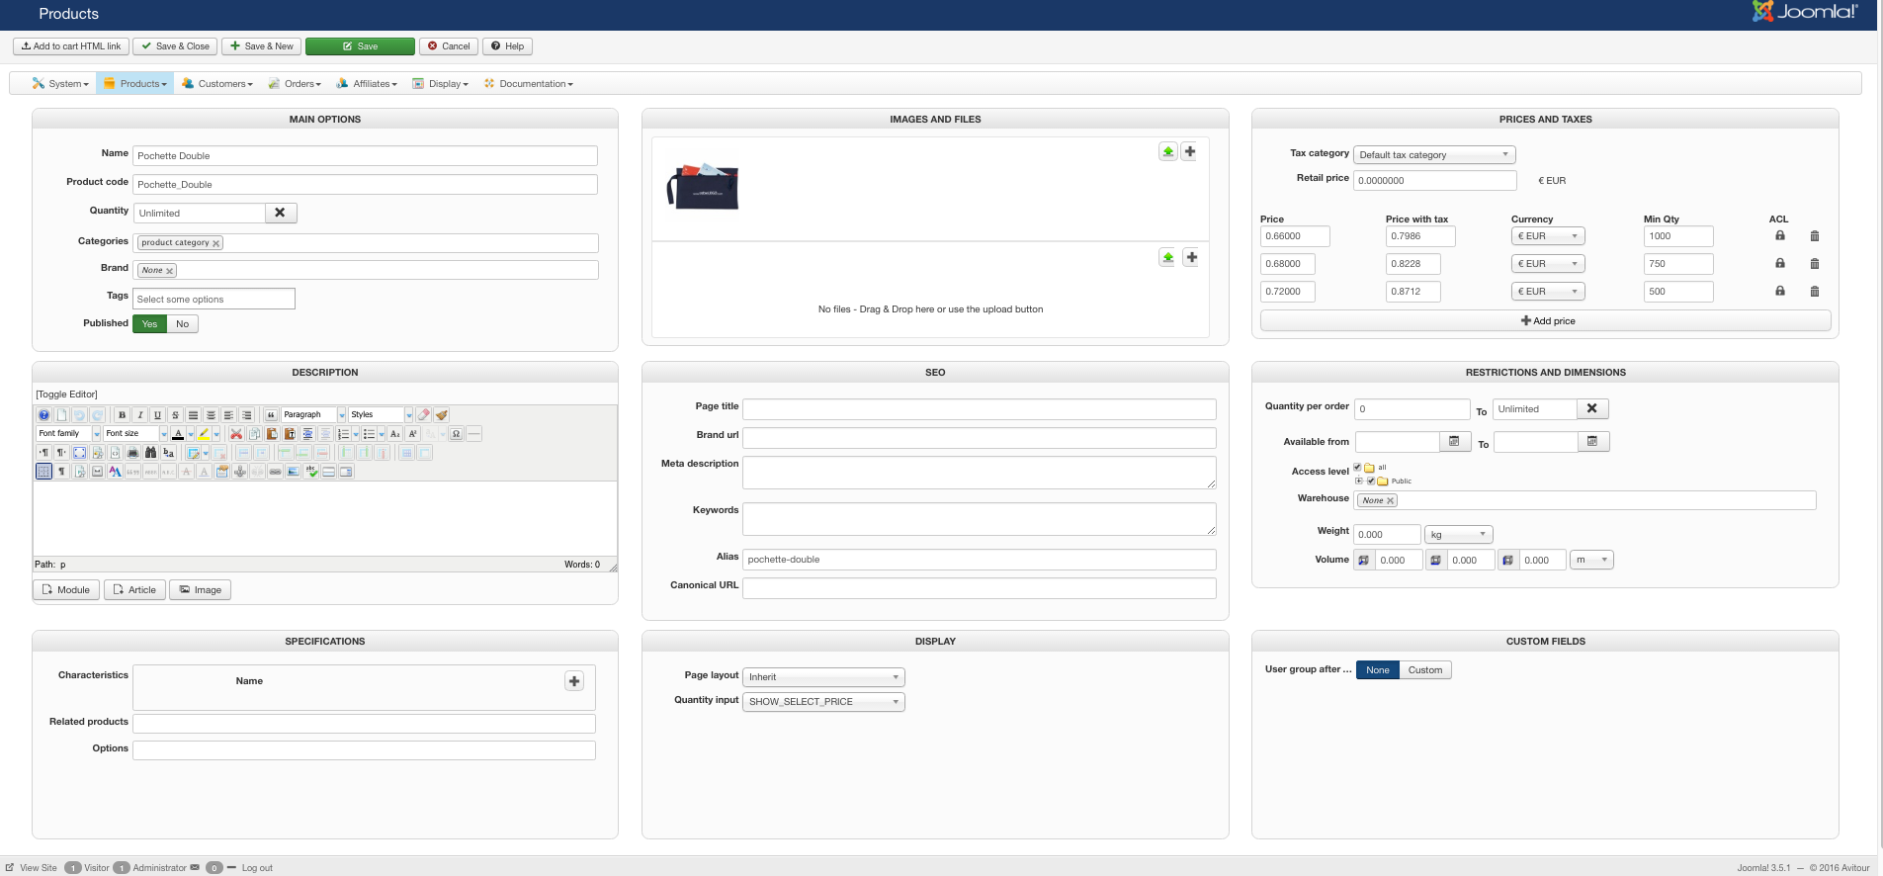The width and height of the screenshot is (1883, 876).
Task: Open ACL lock for the 750 quantity price
Action: click(x=1779, y=264)
